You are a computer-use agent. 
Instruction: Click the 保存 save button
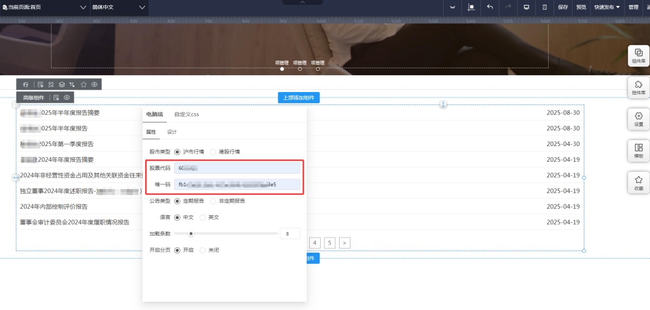pyautogui.click(x=563, y=7)
